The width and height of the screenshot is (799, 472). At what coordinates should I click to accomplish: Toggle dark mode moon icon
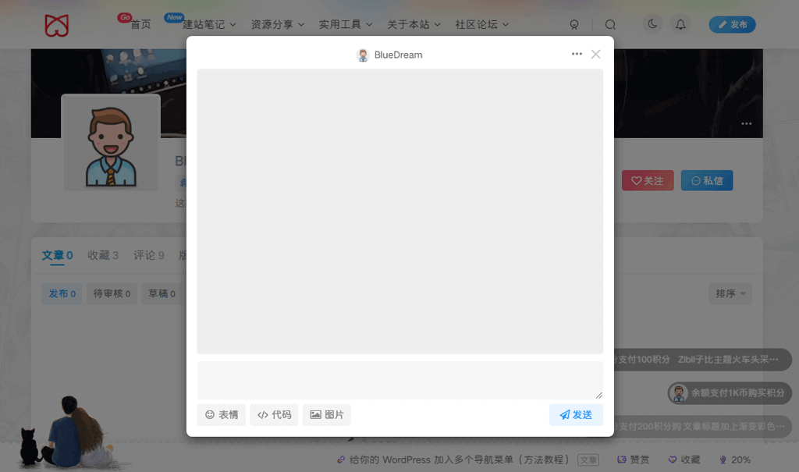coord(652,24)
